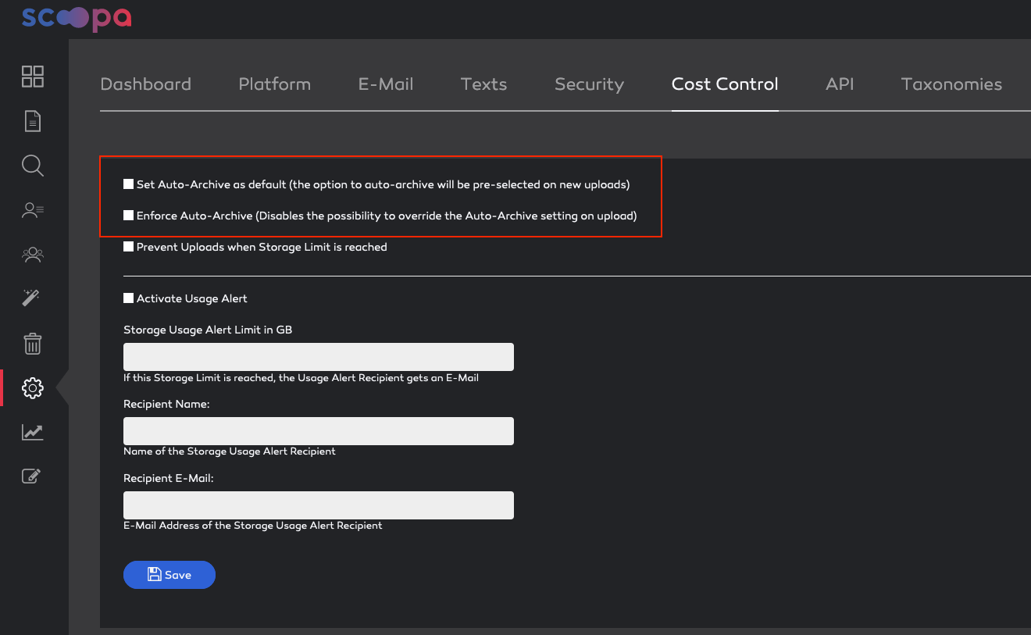1031x635 pixels.
Task: Check Prevent Uploads when Storage Limit reached
Action: (128, 247)
